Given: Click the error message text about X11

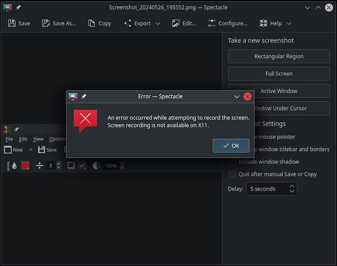Looking at the screenshot, I should point(178,121).
